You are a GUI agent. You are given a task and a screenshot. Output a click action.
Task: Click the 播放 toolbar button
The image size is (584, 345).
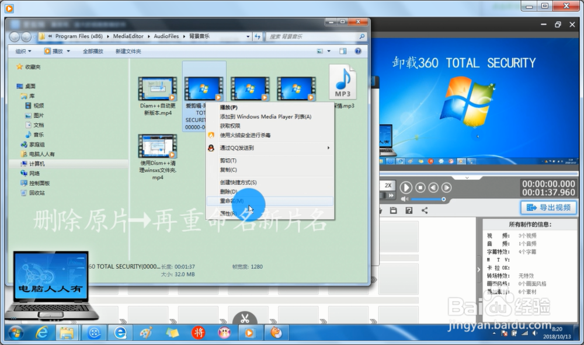(x=54, y=51)
